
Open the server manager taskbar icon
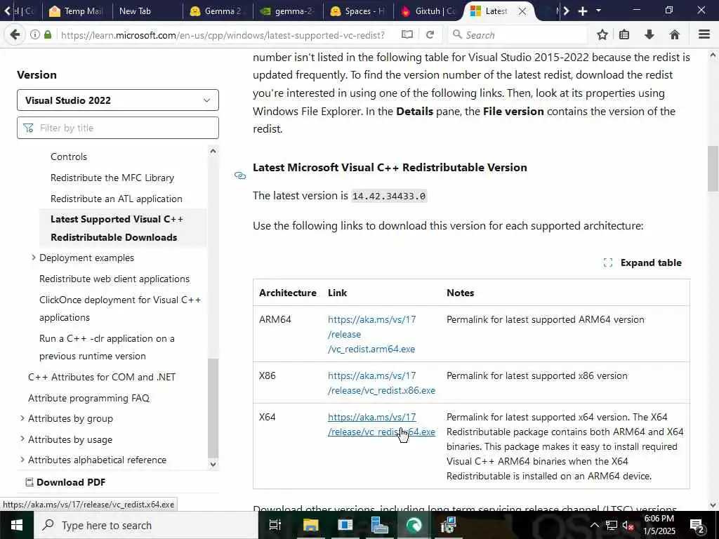(379, 525)
